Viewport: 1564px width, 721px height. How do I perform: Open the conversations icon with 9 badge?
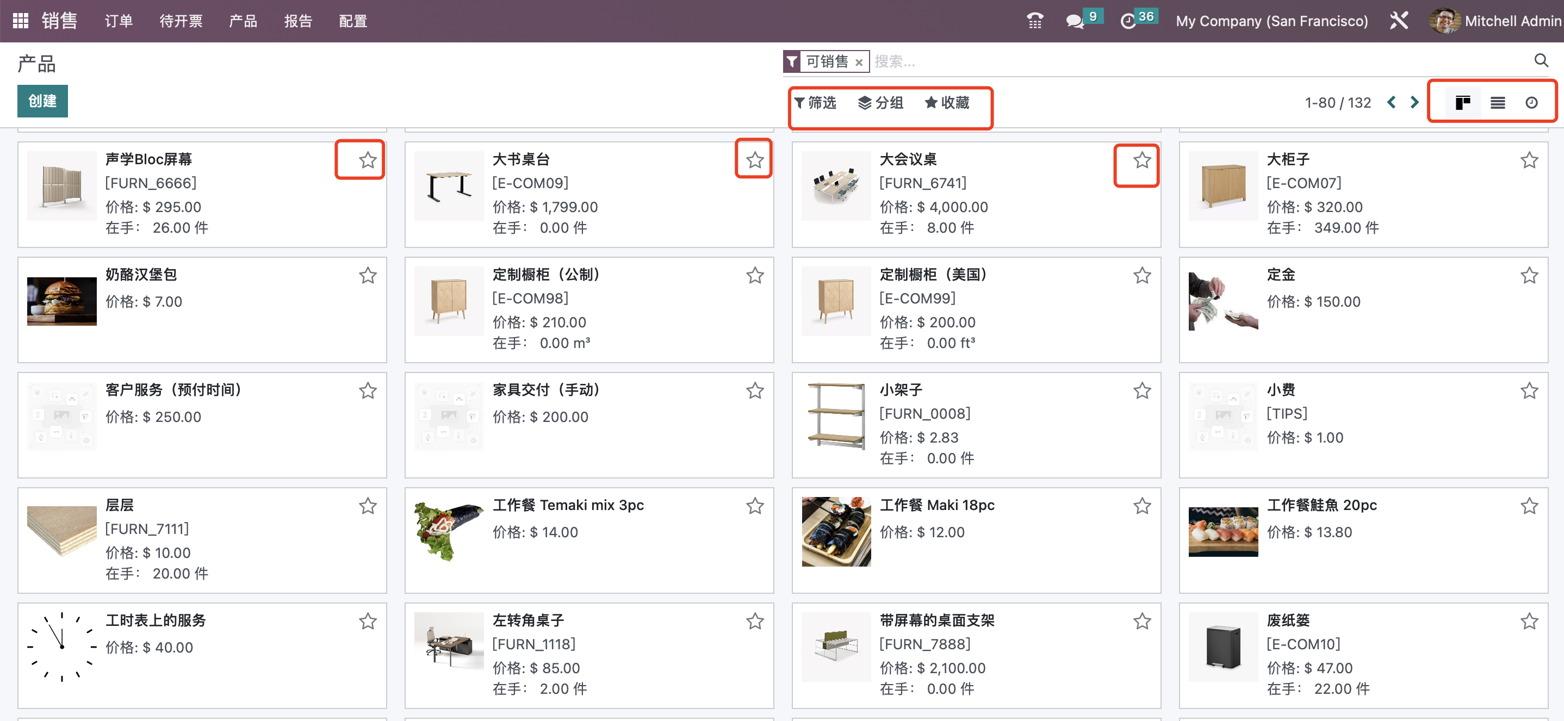(x=1075, y=20)
